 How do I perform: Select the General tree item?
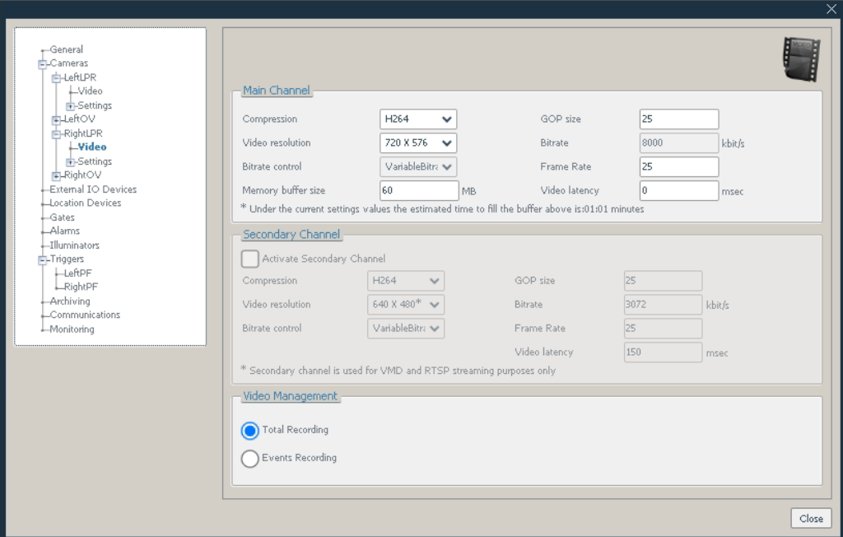[67, 49]
